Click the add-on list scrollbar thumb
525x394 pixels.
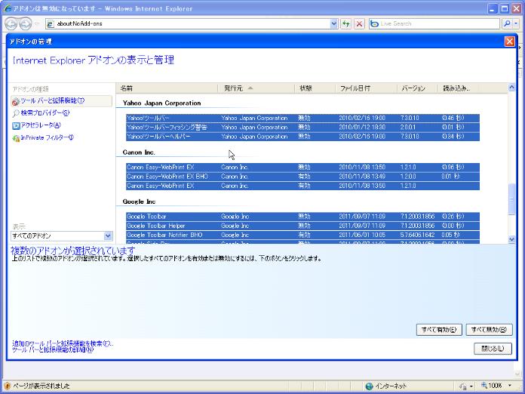511,199
